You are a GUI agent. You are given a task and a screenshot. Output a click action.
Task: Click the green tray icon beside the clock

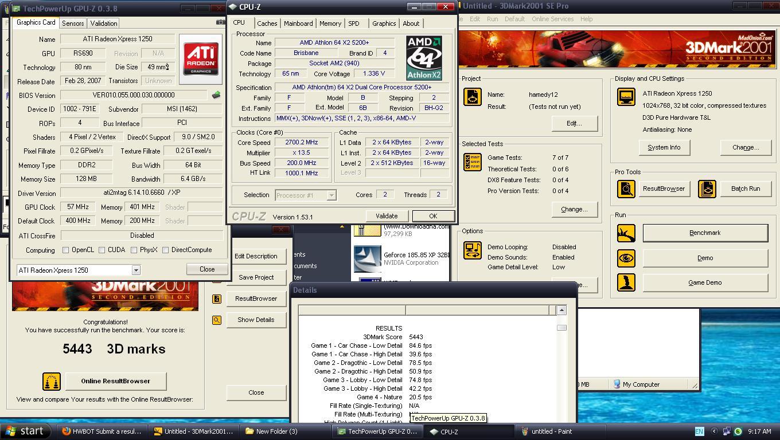click(738, 431)
